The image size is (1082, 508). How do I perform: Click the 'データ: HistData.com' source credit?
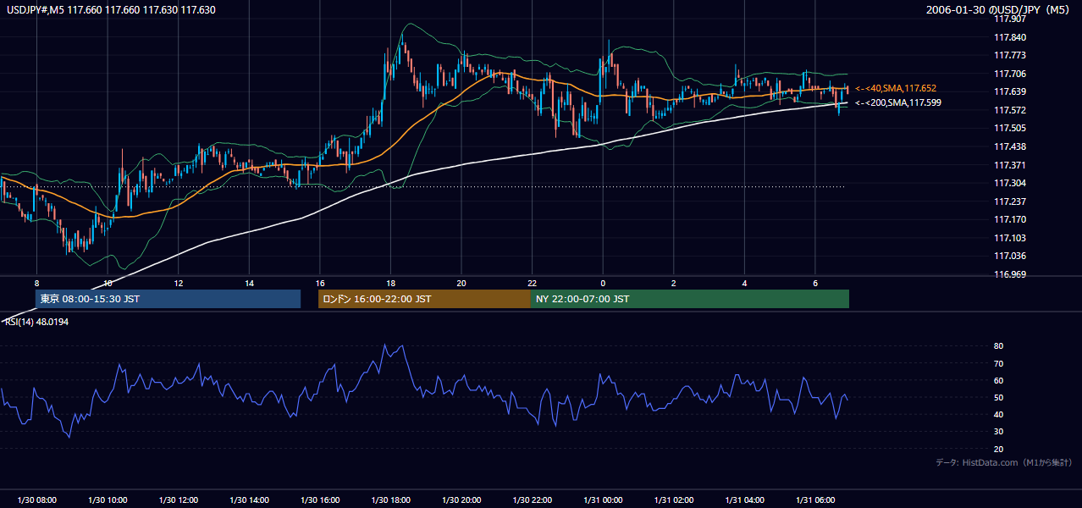click(1004, 462)
